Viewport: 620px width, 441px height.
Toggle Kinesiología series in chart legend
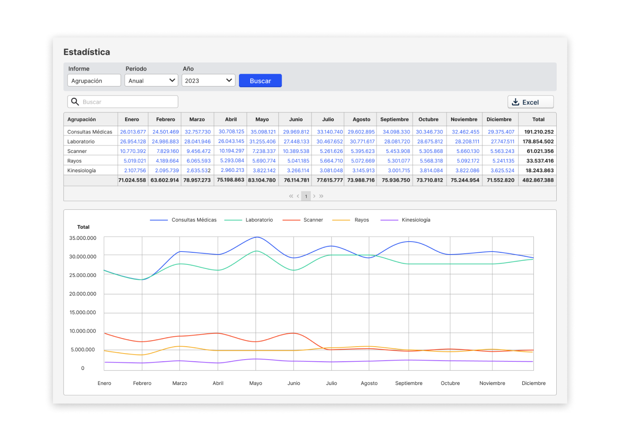pos(406,220)
